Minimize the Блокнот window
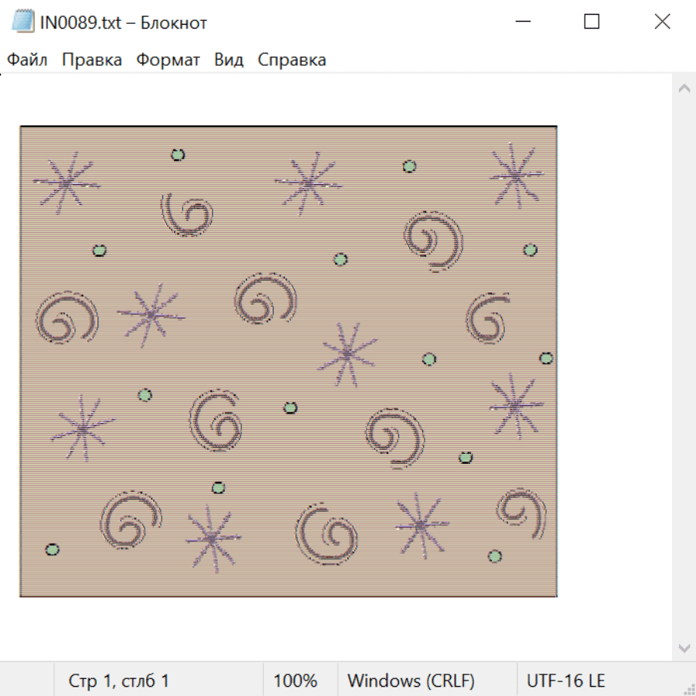The height and width of the screenshot is (696, 696). click(521, 22)
